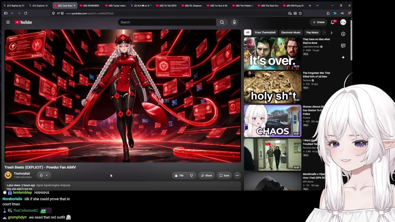Click gromphdyrr username in chat
The width and height of the screenshot is (395, 222).
pyautogui.click(x=17, y=217)
